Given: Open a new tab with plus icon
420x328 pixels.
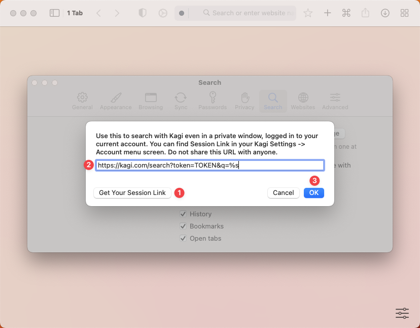Looking at the screenshot, I should point(328,13).
